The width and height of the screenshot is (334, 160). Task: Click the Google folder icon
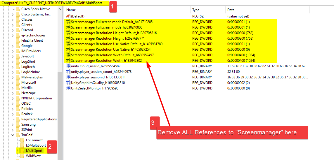point(18,46)
